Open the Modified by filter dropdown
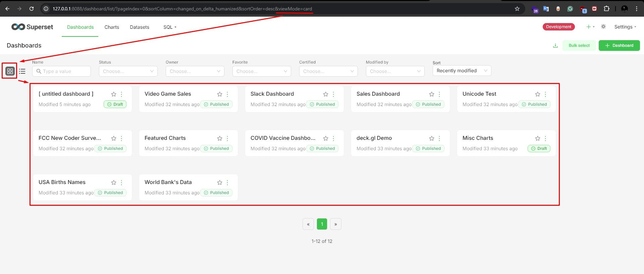 (x=395, y=71)
